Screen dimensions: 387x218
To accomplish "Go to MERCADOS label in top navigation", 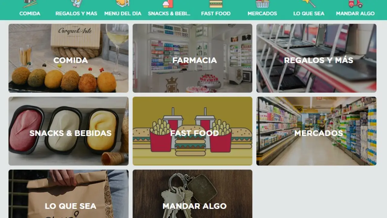I will 262,14.
